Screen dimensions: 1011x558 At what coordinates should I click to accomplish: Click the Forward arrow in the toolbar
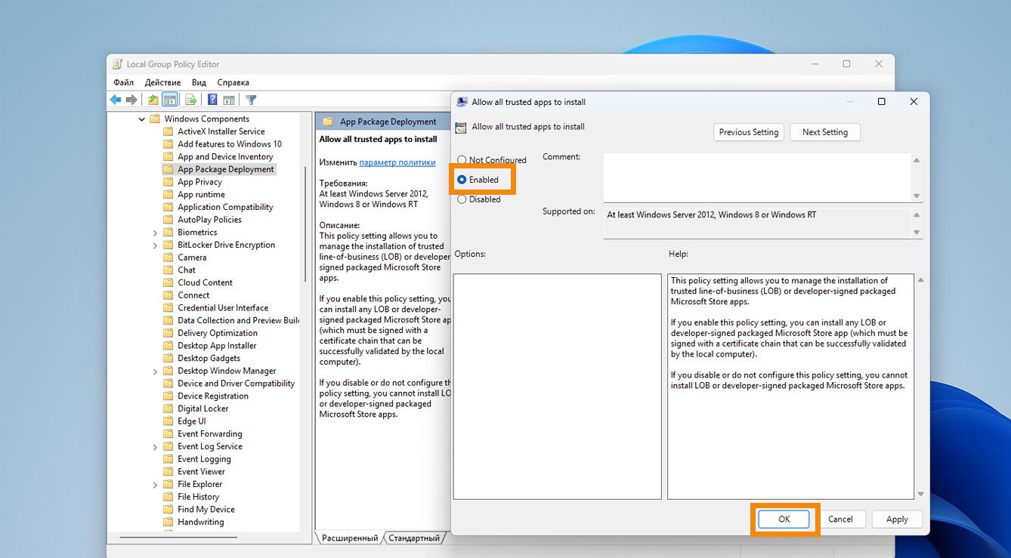tap(131, 100)
